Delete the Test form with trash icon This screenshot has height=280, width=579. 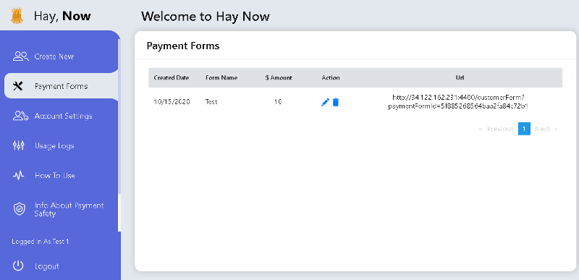click(x=336, y=102)
